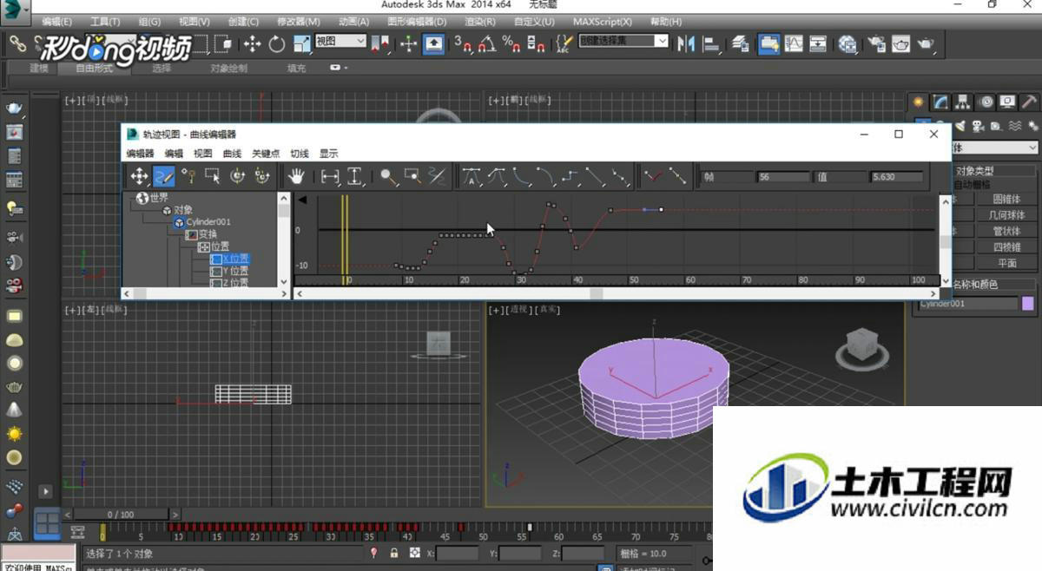Switch to the Object Paint ribbon tab

229,68
